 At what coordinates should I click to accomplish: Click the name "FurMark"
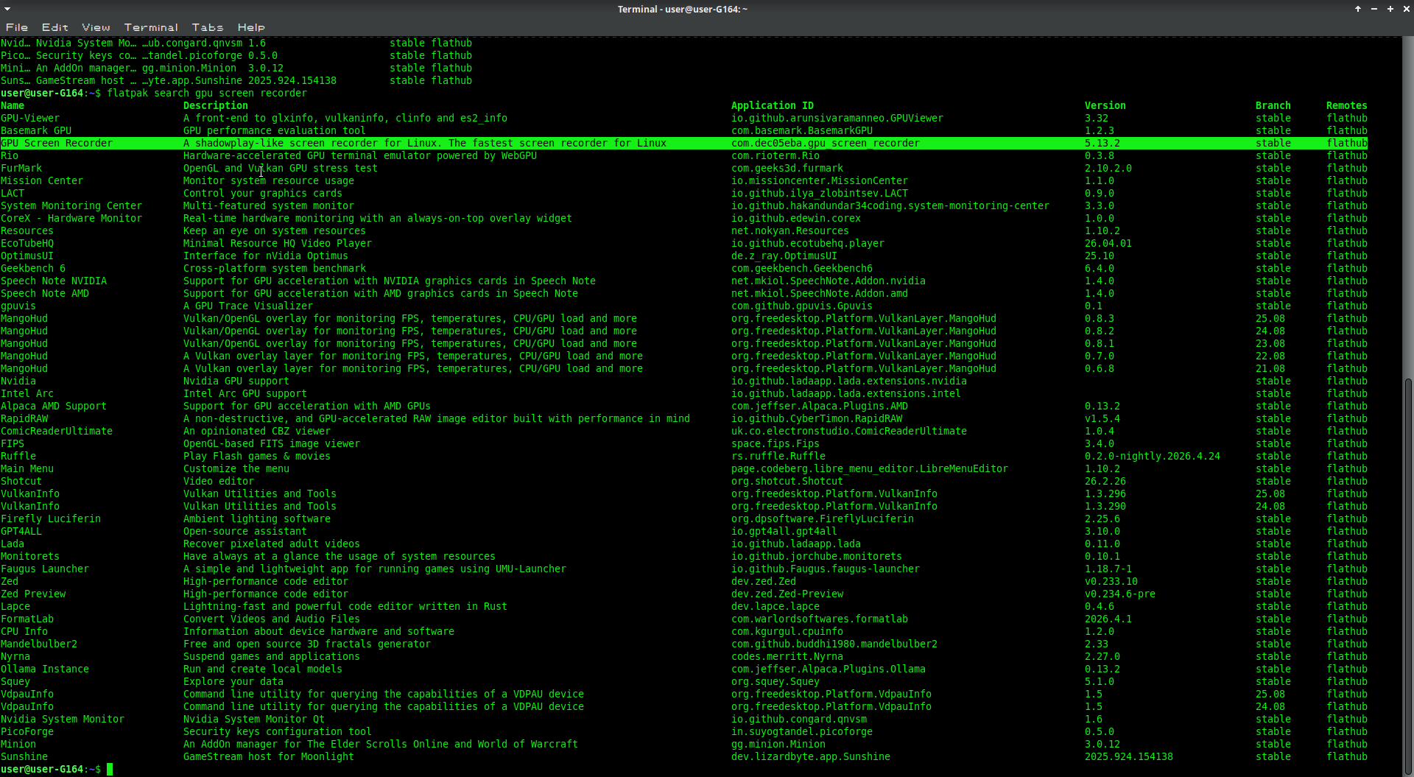point(21,169)
